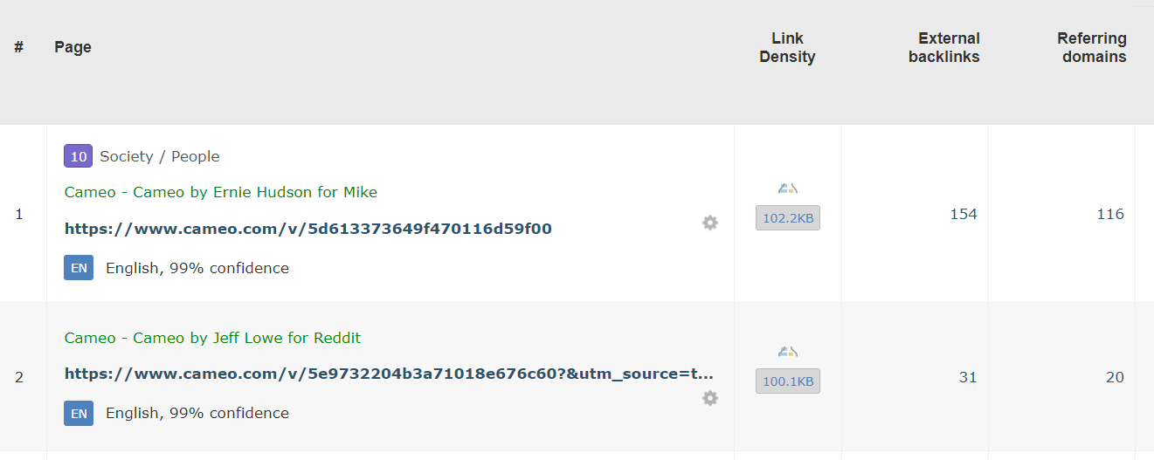
Task: Open gear options for Jeff Lowe page
Action: pyautogui.click(x=710, y=398)
